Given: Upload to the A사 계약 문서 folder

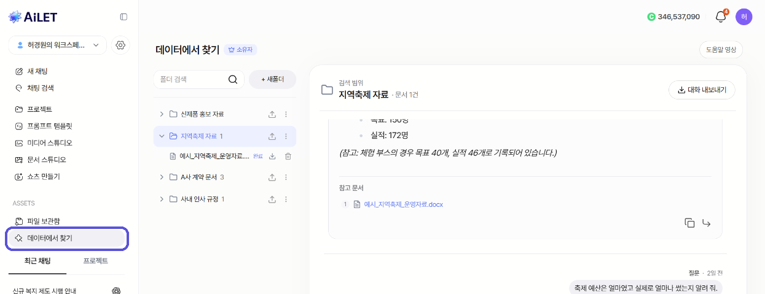Looking at the screenshot, I should point(272,177).
